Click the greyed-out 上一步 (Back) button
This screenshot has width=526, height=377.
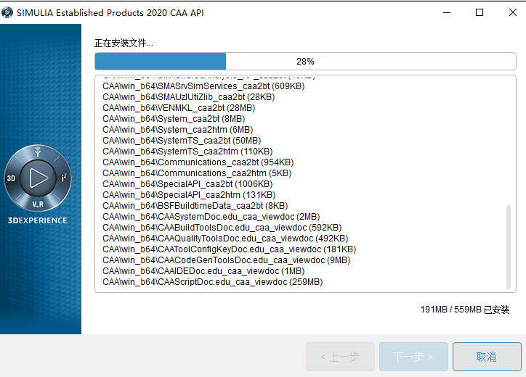(x=340, y=357)
